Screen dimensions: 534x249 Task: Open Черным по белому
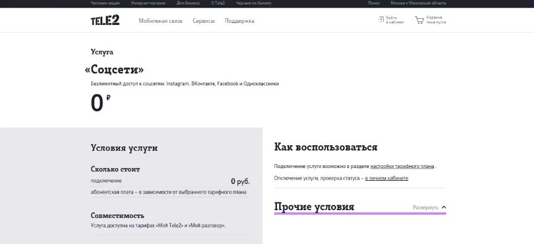click(254, 3)
